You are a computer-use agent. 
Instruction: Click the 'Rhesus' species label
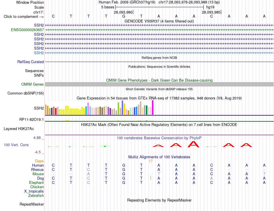pyautogui.click(x=37, y=169)
